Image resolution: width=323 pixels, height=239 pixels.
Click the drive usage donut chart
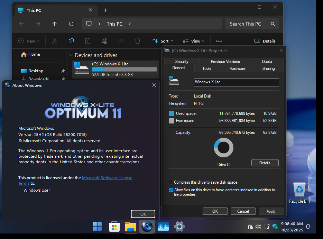[x=223, y=148]
